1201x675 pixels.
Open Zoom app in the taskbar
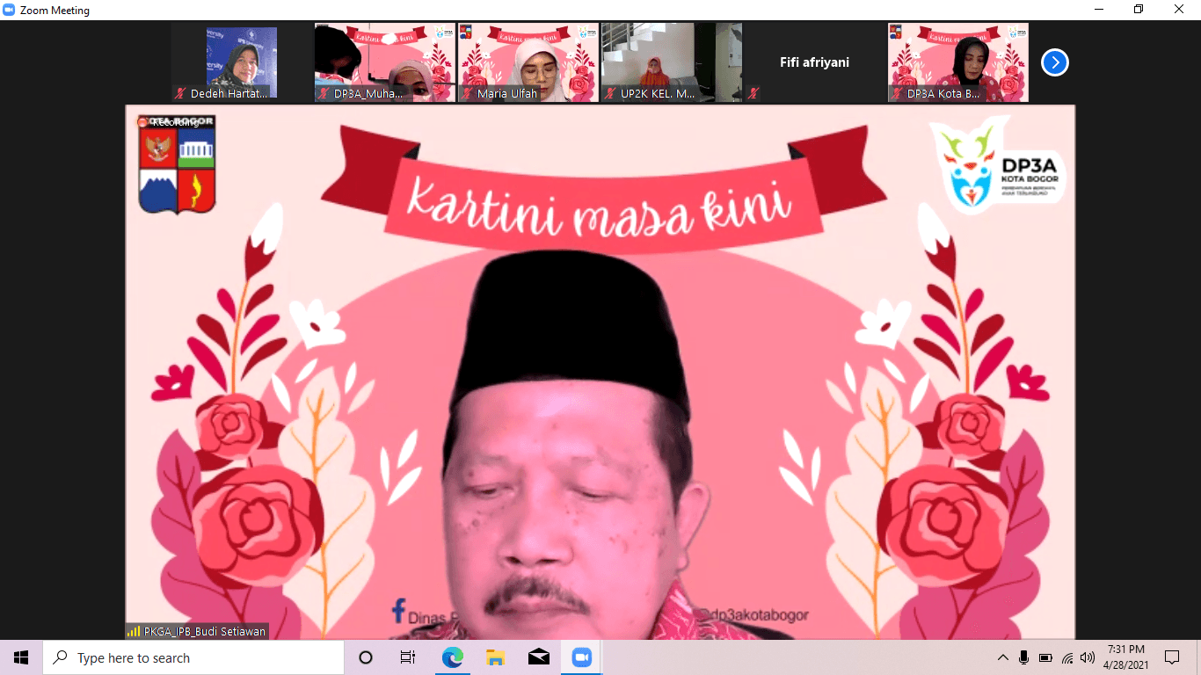click(581, 657)
